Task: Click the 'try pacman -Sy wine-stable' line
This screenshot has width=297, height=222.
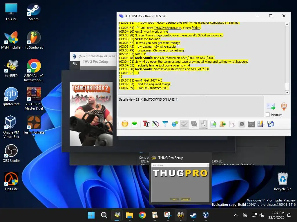Action: [147, 47]
